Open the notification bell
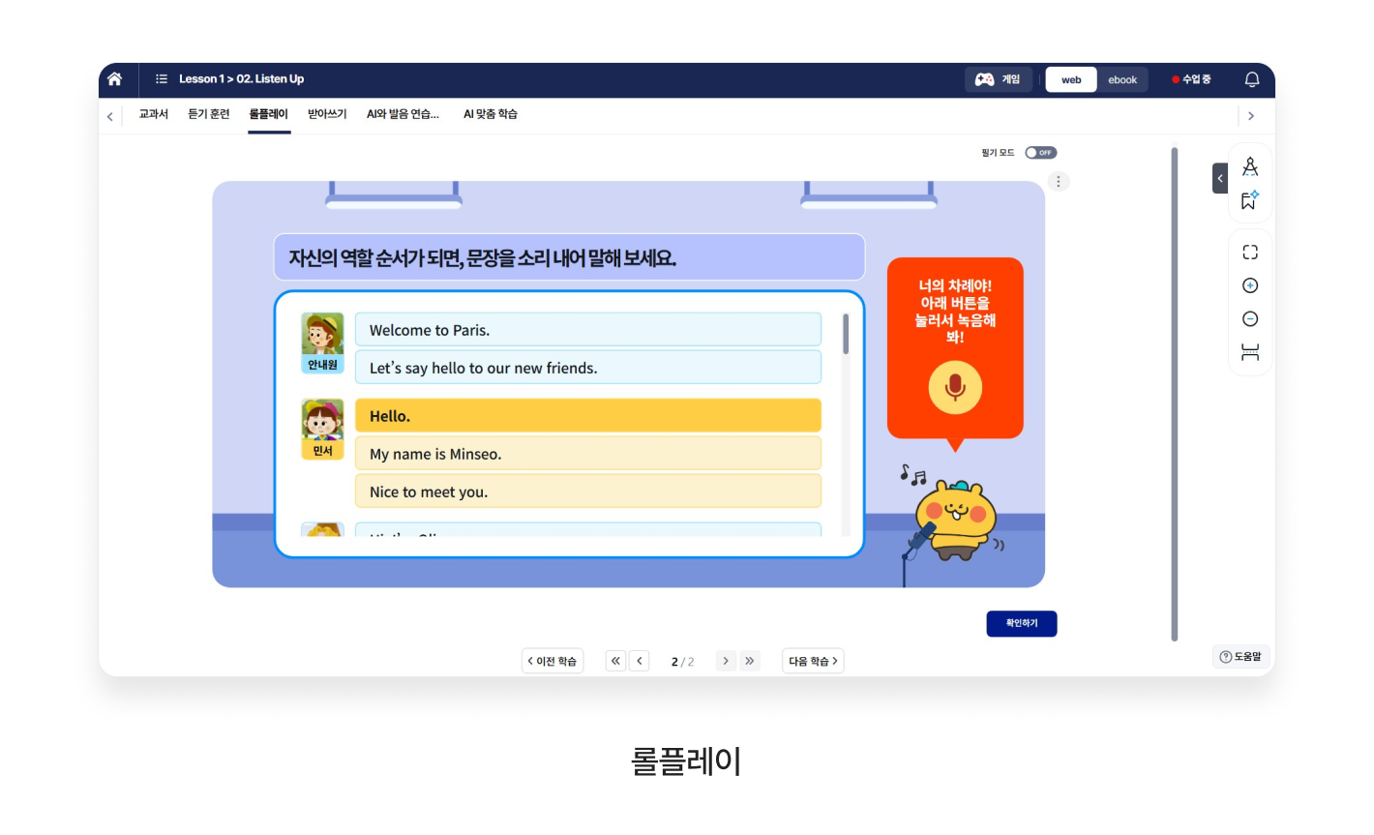This screenshot has height=835, width=1374. tap(1251, 79)
